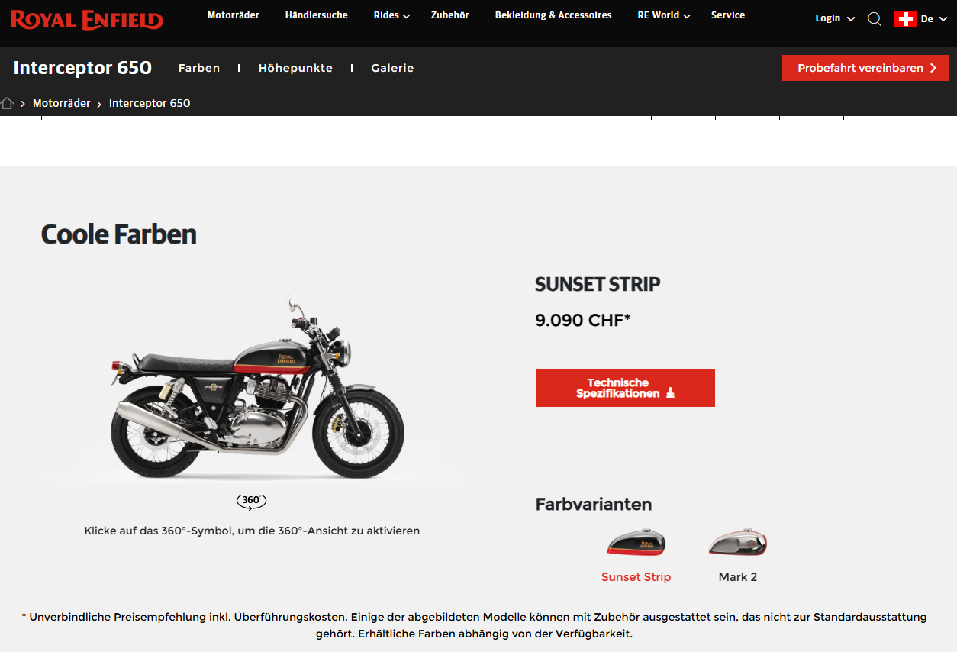Go to Händlersuche in navigation
The height and width of the screenshot is (652, 957).
click(x=317, y=15)
